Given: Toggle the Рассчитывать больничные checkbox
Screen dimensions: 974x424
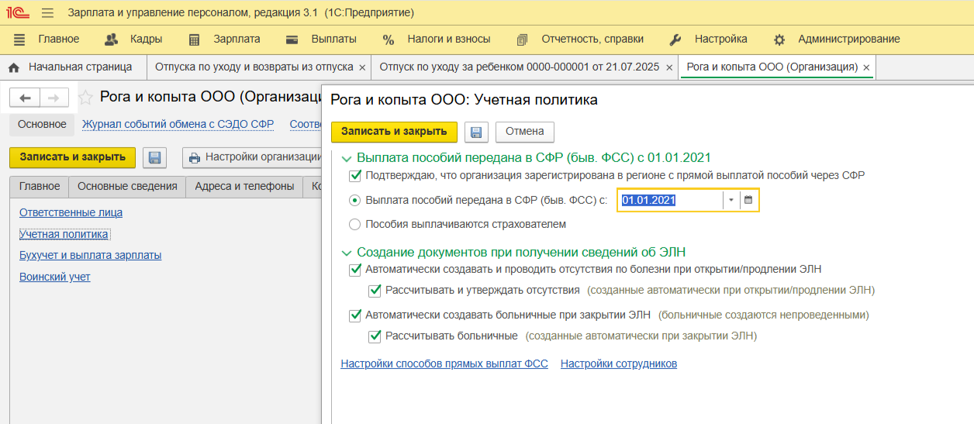Looking at the screenshot, I should (375, 336).
